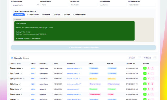This screenshot has width=167, height=100.
Task: Click the green notify button for Fatima Noor
Action: [x=145, y=79]
